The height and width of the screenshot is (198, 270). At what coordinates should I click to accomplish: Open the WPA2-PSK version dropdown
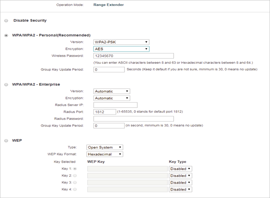pyautogui.click(x=121, y=42)
